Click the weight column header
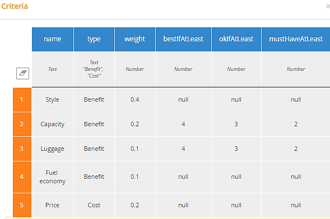Screen dimensions: 330x219 (x=135, y=39)
